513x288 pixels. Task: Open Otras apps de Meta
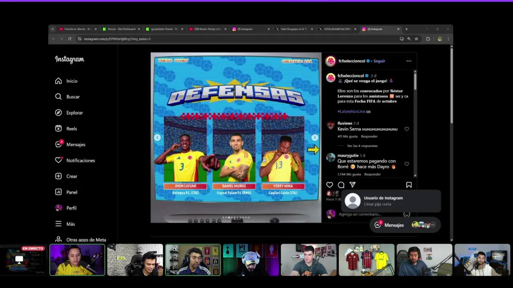[81, 240]
